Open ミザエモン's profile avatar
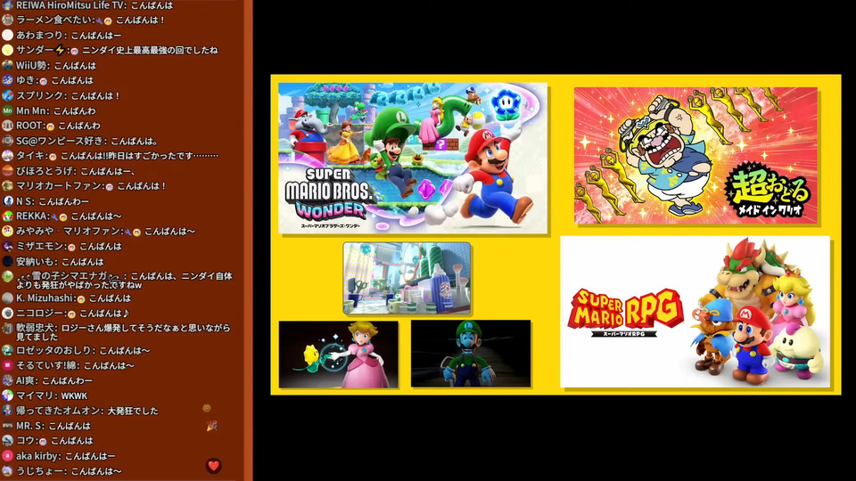The height and width of the screenshot is (481, 856). coord(7,247)
